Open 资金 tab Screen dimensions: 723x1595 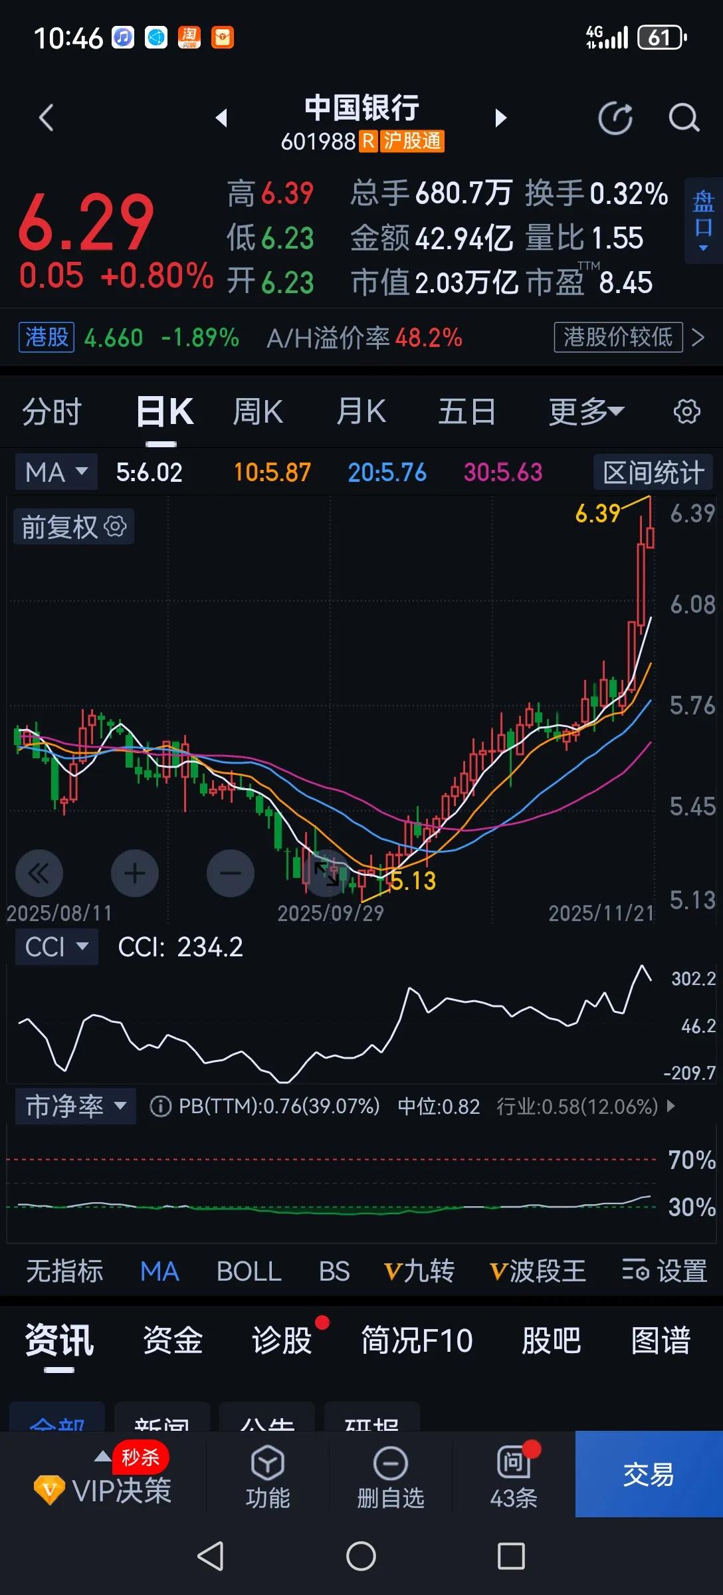tap(173, 1340)
